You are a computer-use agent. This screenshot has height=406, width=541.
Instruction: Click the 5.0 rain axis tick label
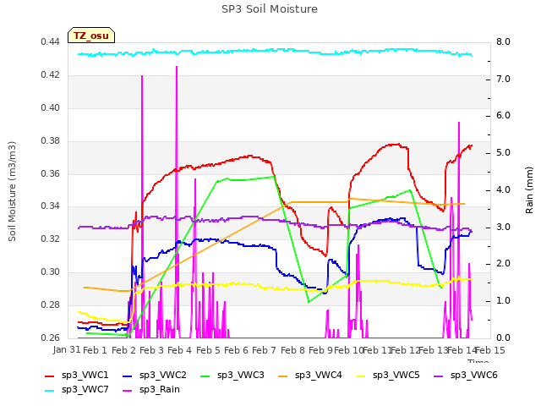click(503, 153)
